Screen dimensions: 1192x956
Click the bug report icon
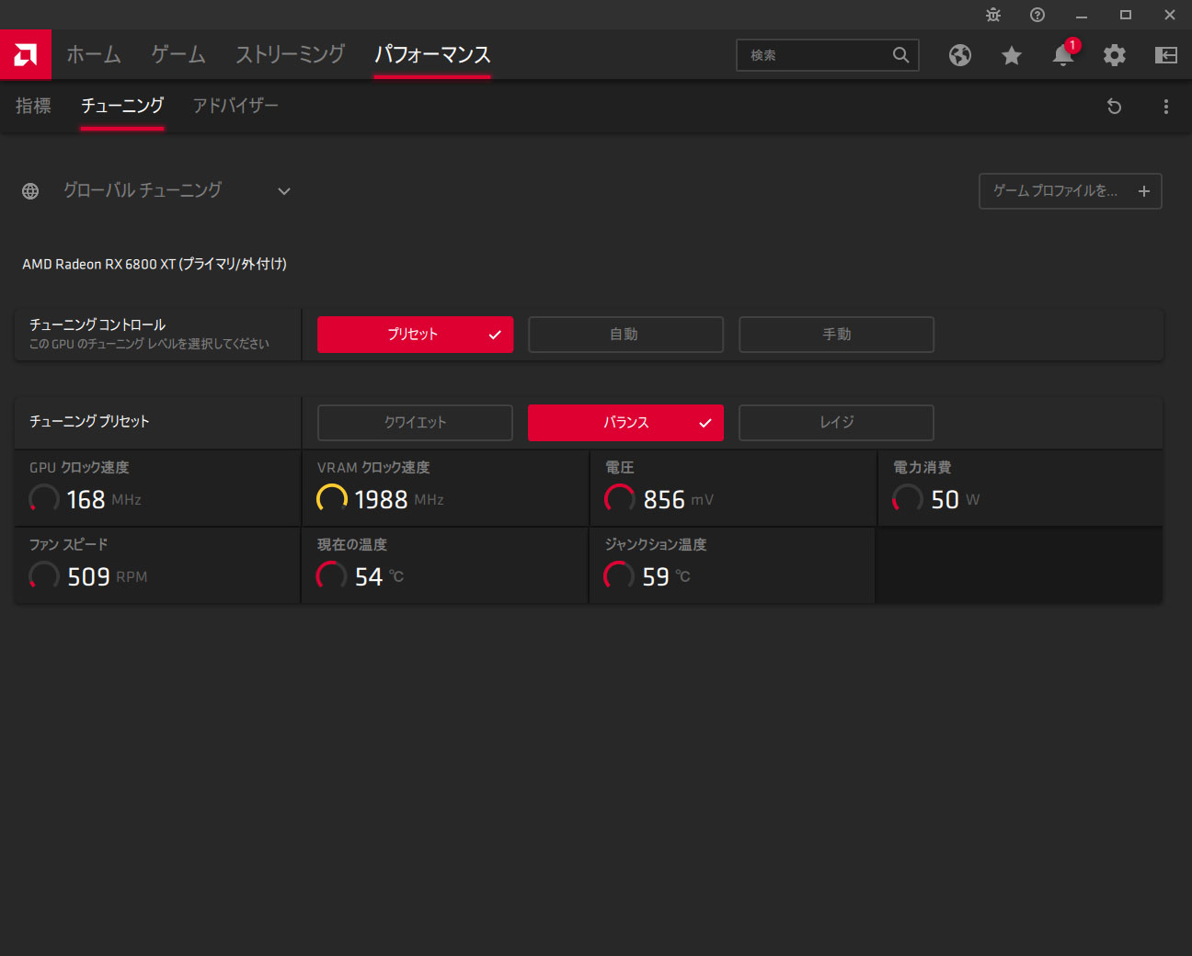tap(993, 15)
